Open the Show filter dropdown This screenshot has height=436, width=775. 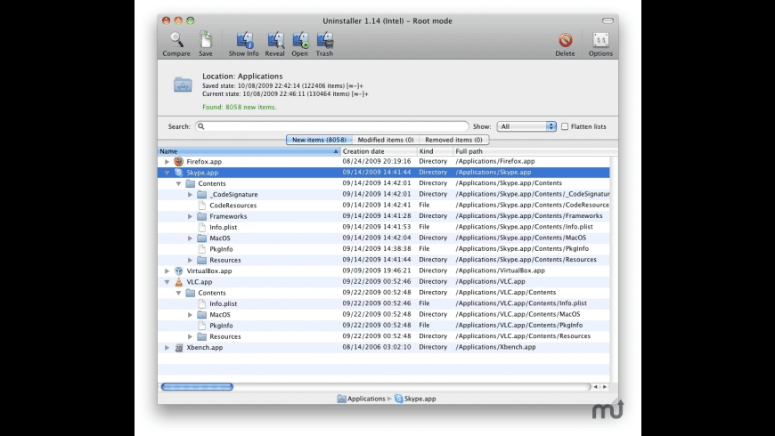pyautogui.click(x=526, y=126)
